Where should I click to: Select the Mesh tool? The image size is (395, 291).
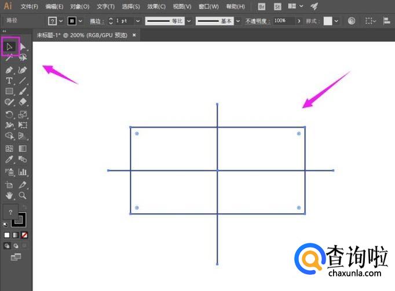click(9, 149)
